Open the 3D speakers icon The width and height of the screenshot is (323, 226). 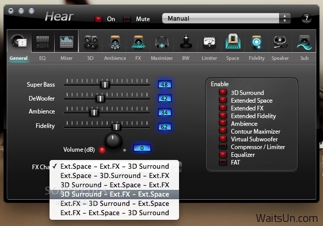[91, 42]
